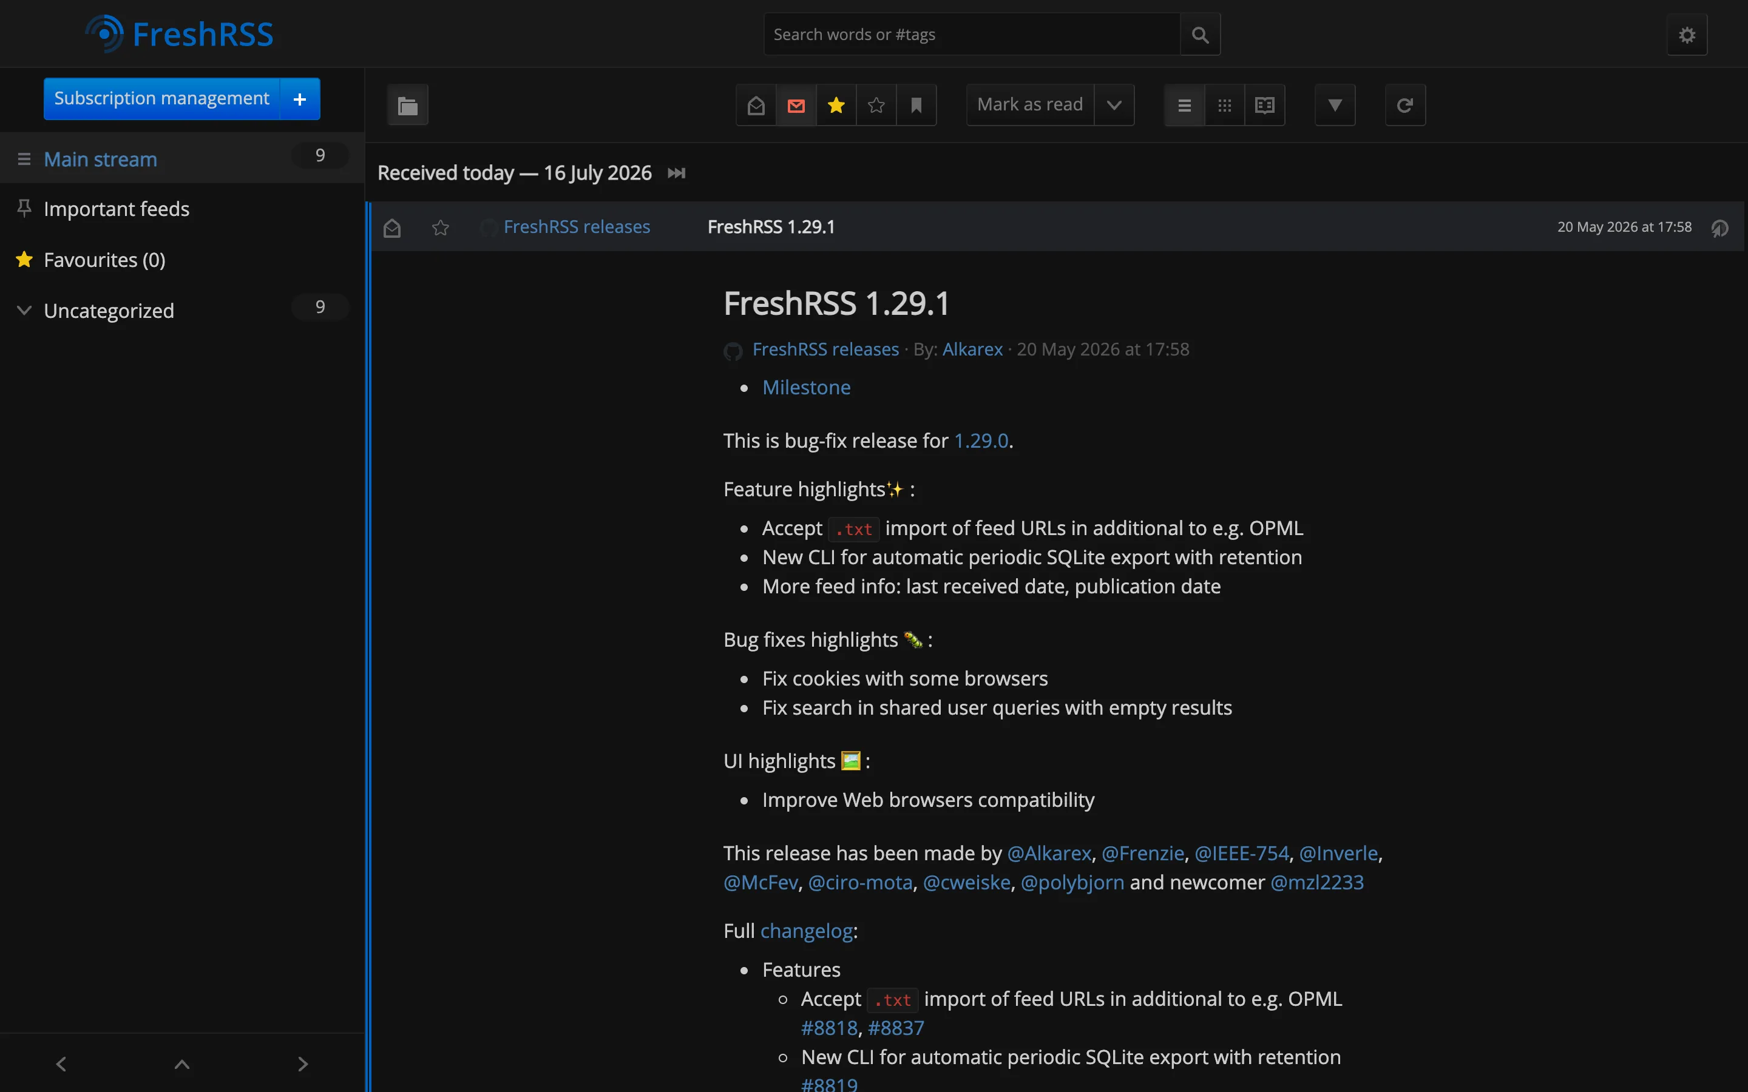Change sort order with triangle icon

point(1335,106)
